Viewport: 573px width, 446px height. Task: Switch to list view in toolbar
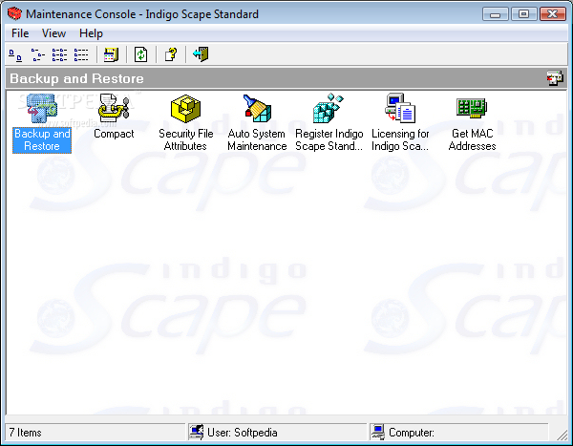[x=59, y=54]
